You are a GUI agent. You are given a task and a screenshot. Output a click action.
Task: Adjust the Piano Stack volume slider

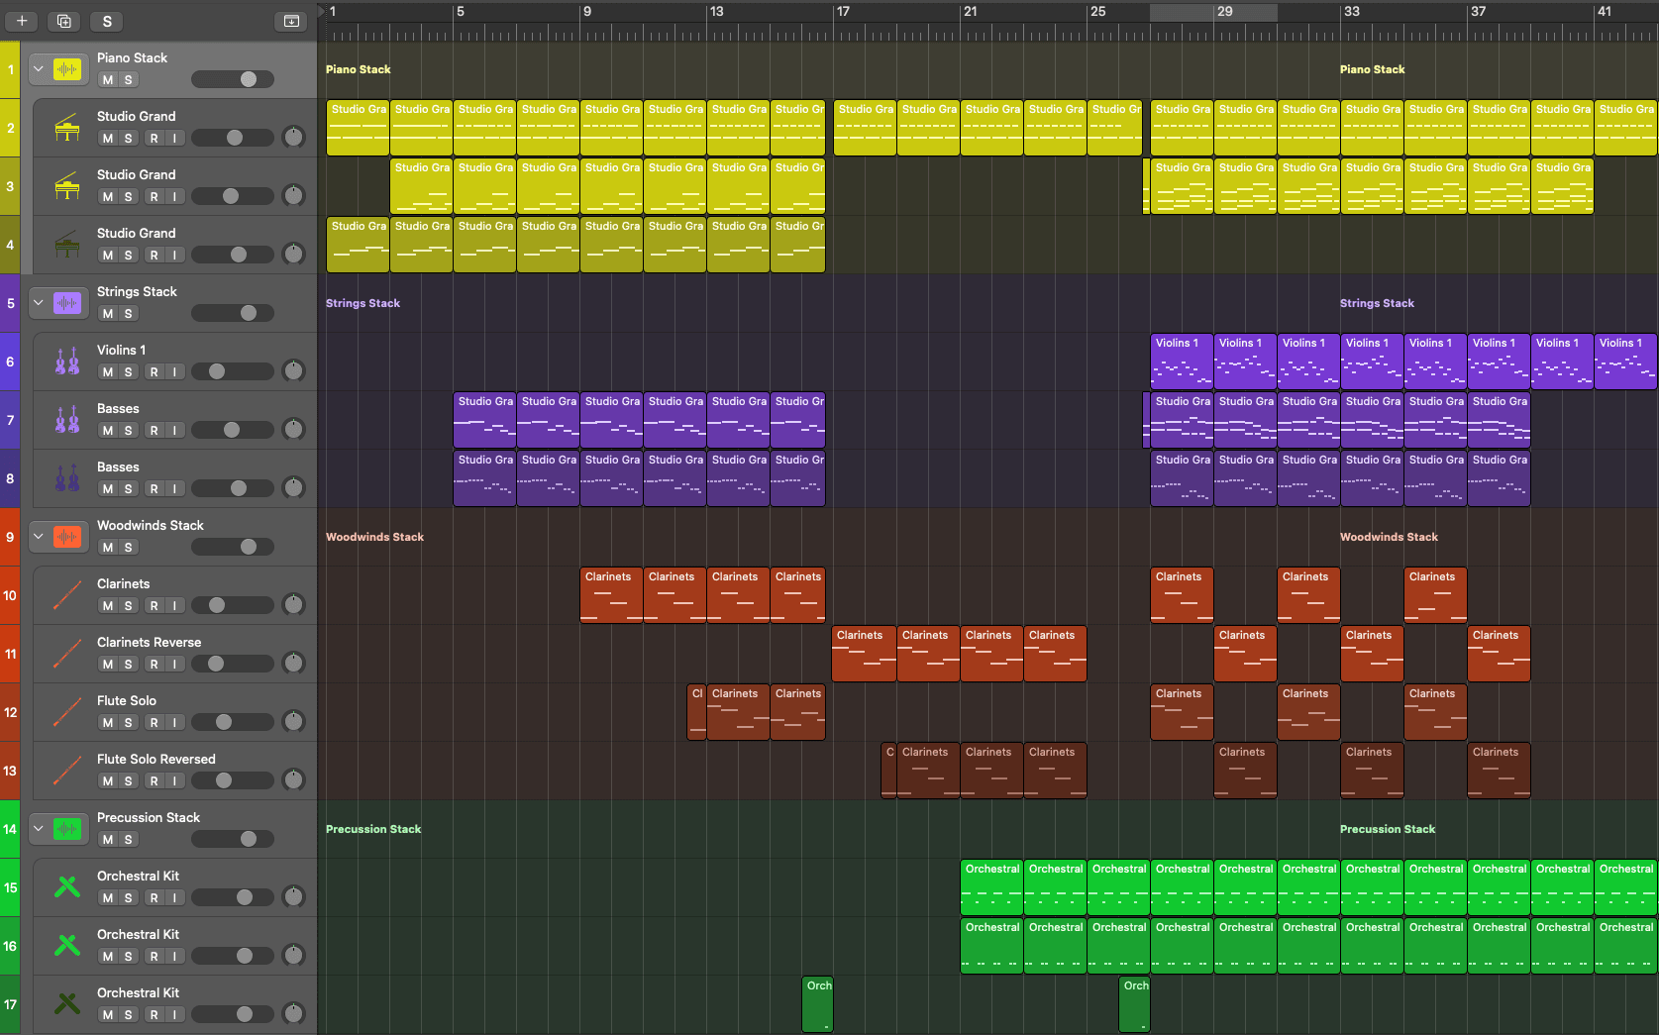pos(233,79)
